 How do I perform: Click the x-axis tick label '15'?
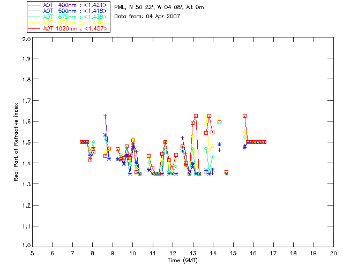coord(233,253)
